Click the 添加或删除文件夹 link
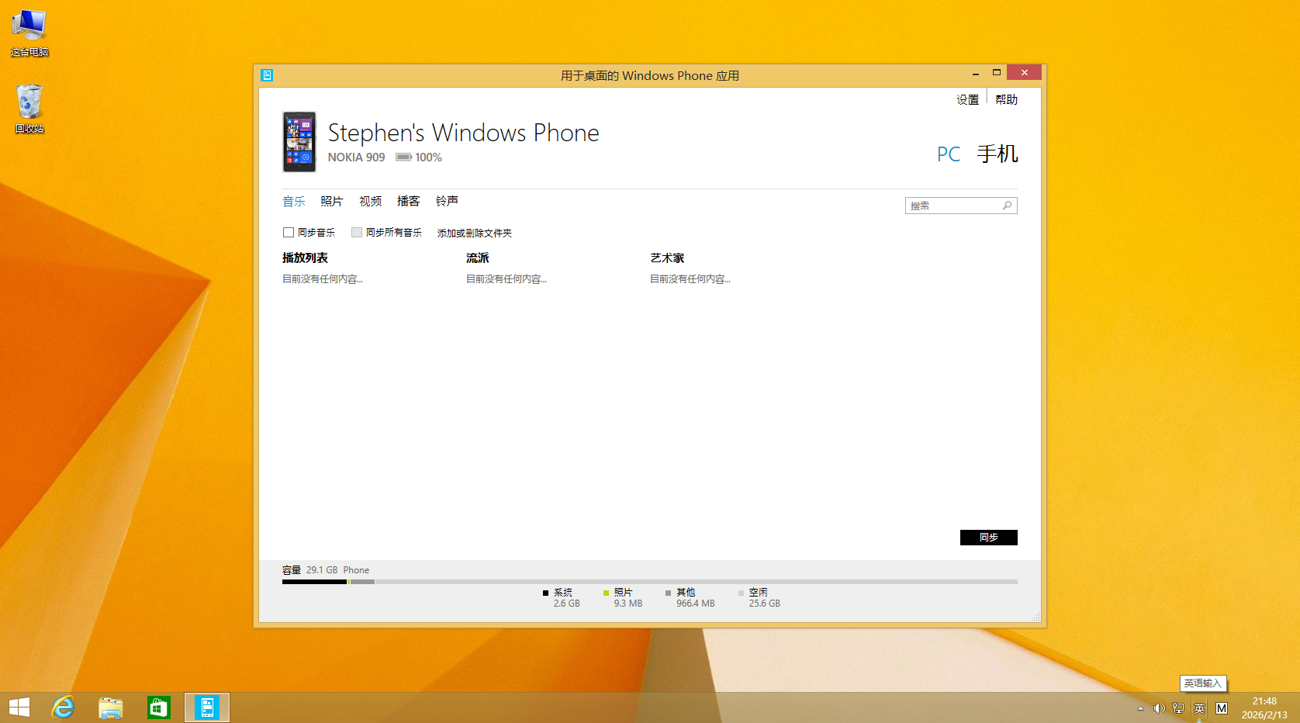 pos(474,234)
